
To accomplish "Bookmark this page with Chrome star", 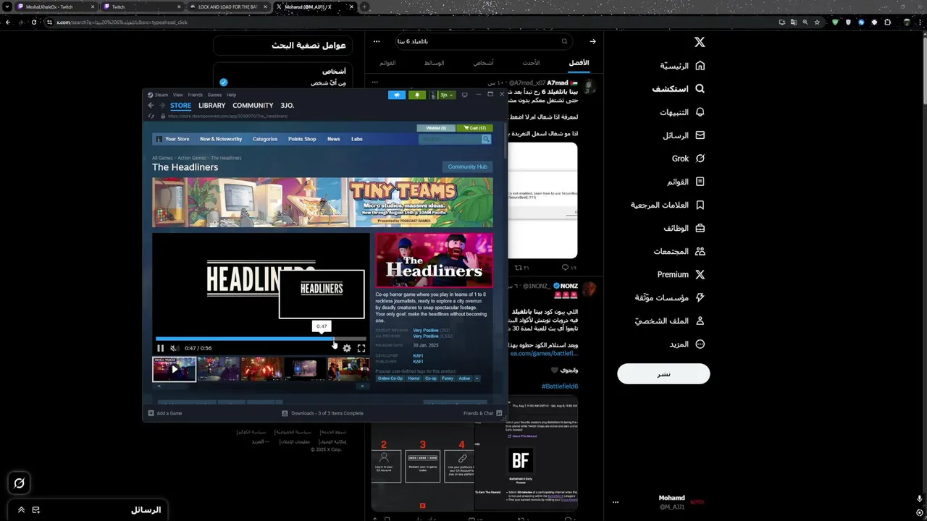I will point(817,22).
